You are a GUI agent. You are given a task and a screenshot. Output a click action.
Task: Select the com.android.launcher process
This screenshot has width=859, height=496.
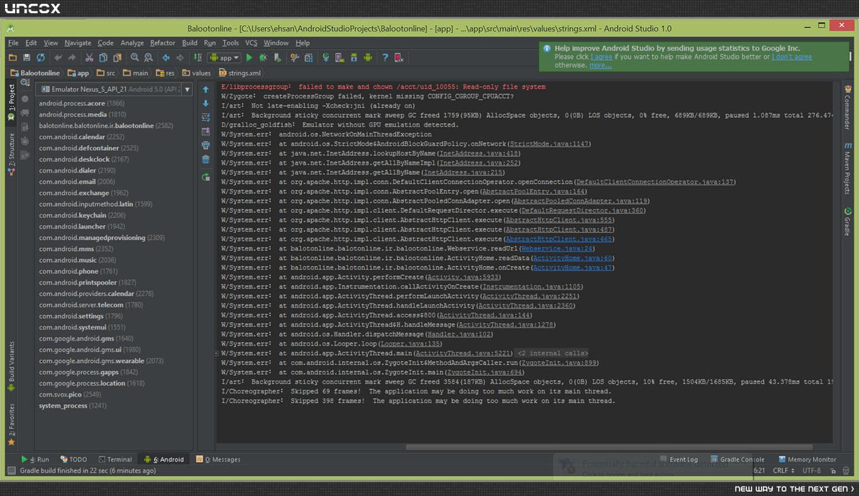[82, 226]
